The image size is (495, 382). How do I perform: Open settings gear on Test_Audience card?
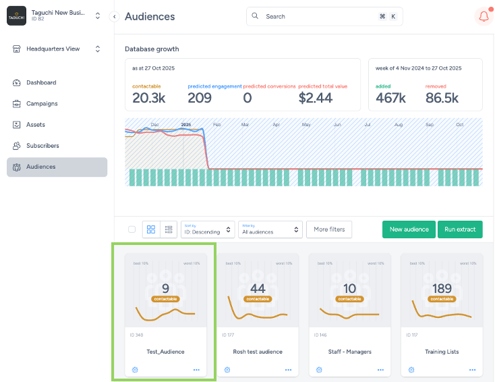coord(135,370)
